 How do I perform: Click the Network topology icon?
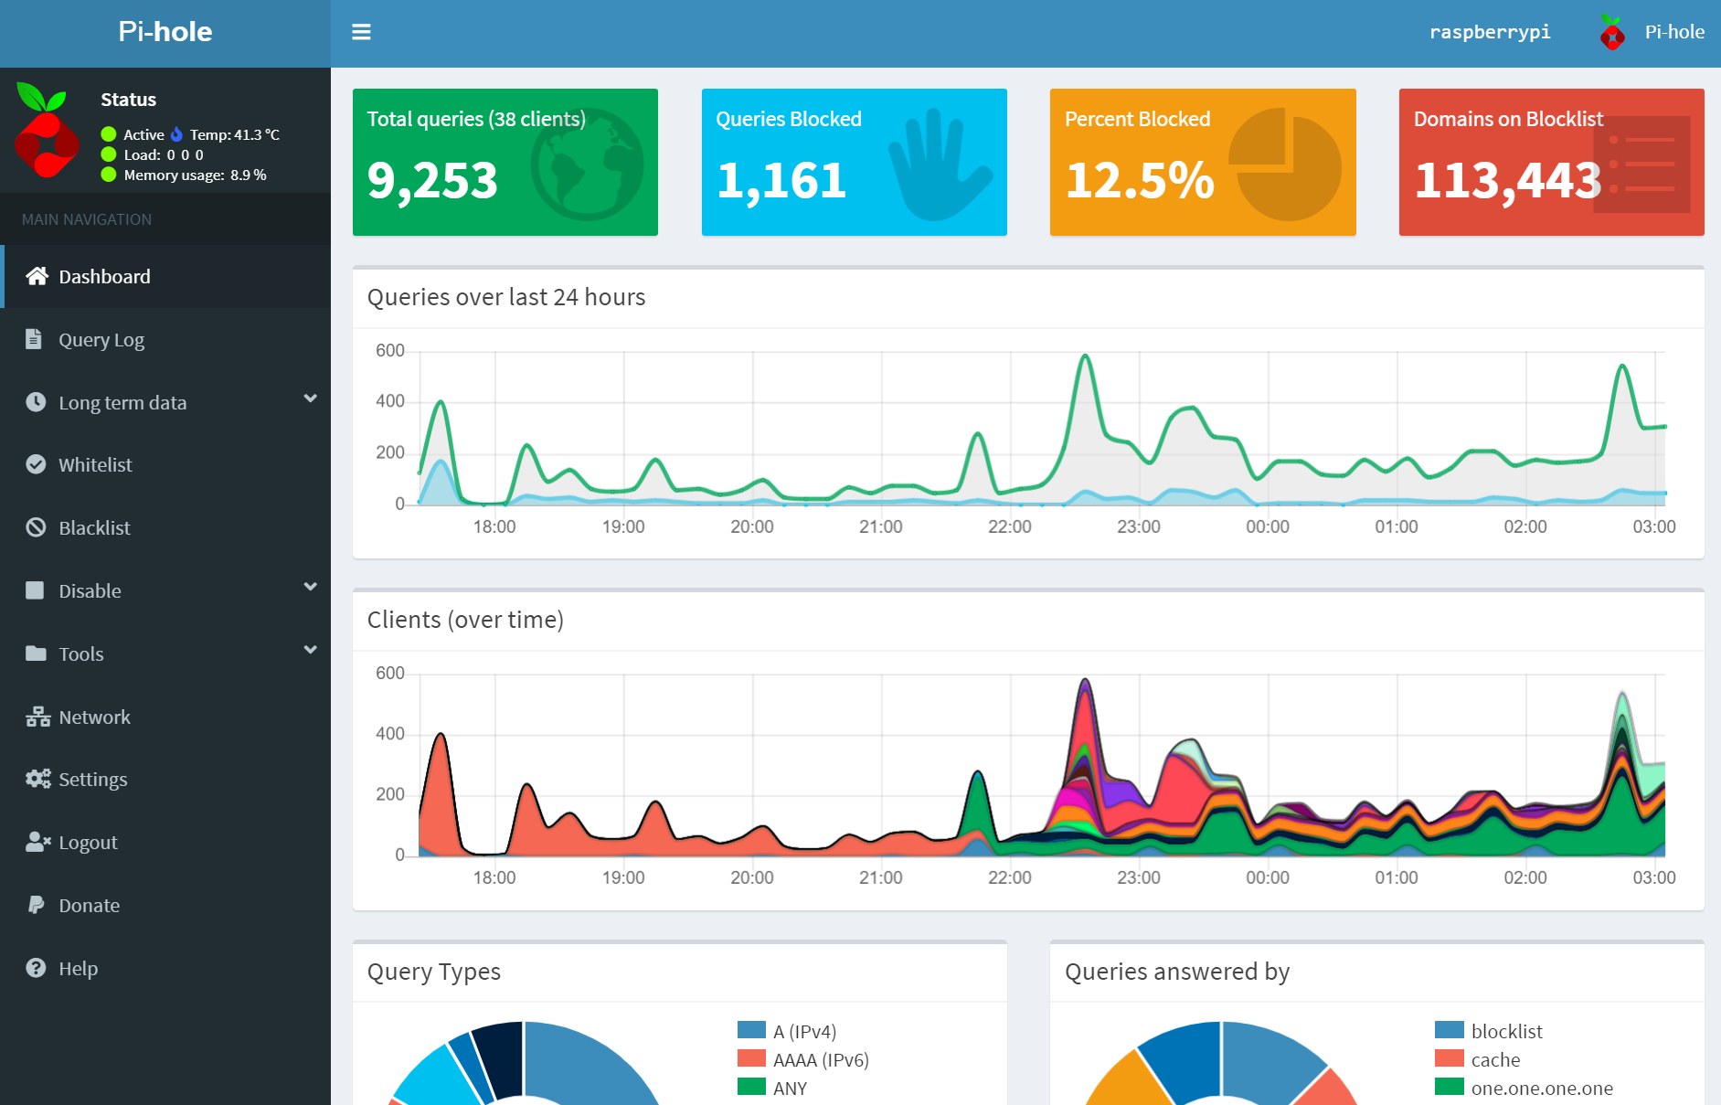click(37, 717)
